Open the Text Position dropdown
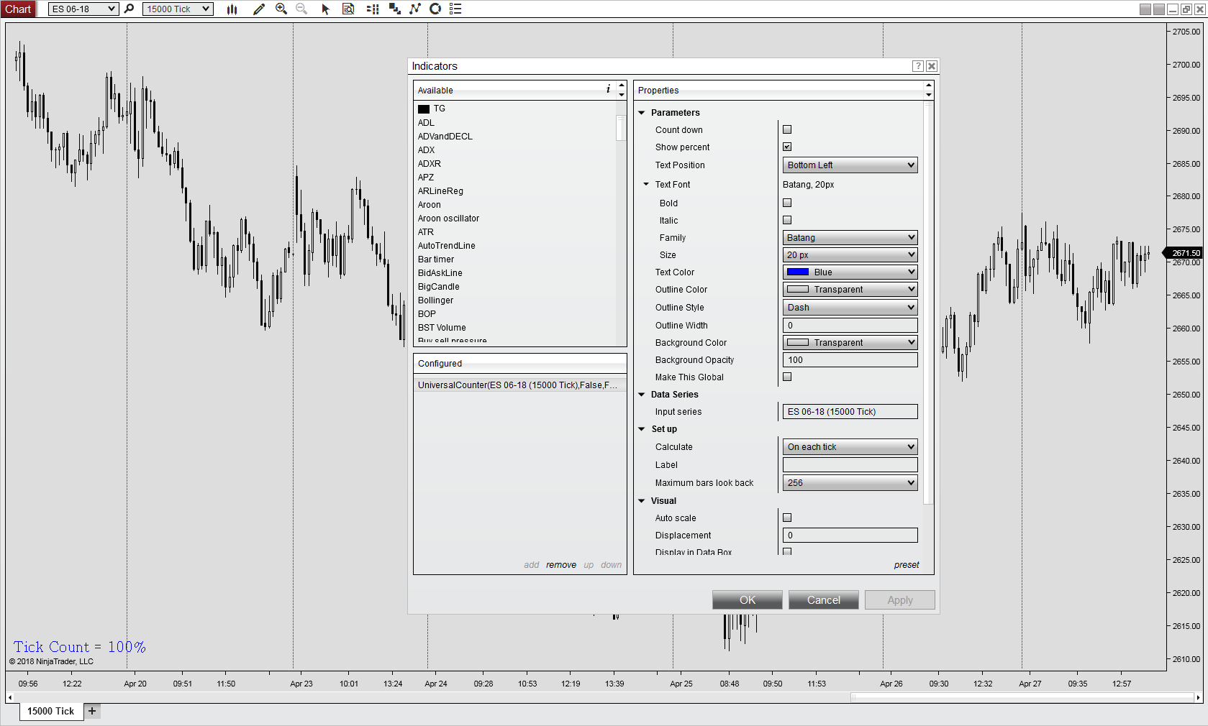 tap(850, 165)
